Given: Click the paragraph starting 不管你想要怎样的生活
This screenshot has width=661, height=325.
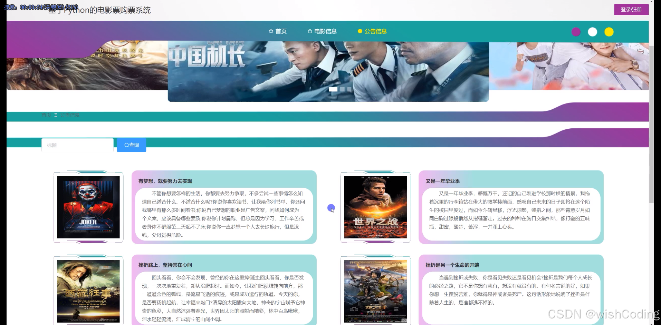Looking at the screenshot, I should click(x=224, y=214).
